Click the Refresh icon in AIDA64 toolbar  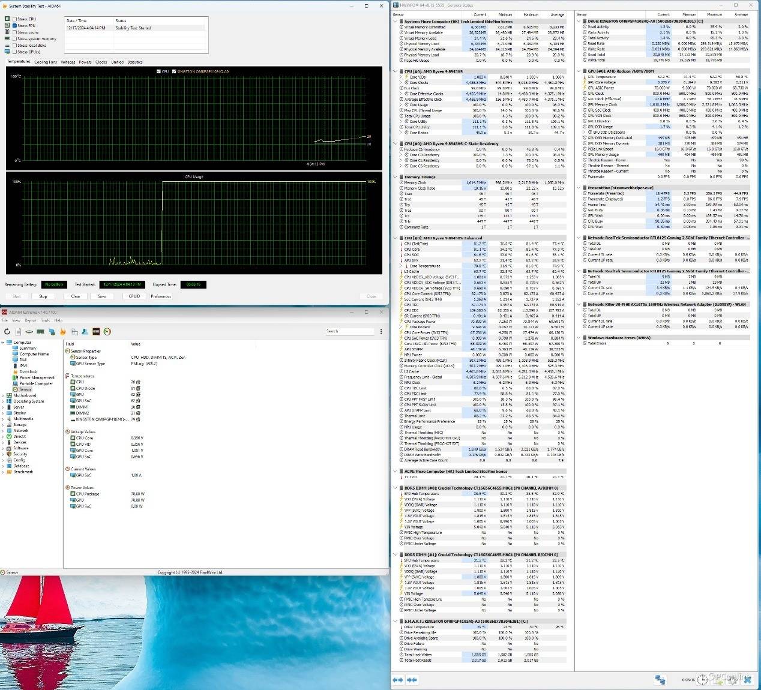click(7, 332)
